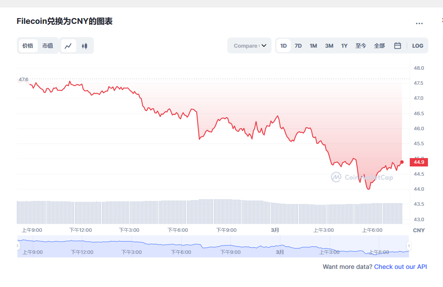
Task: Switch chart to 市值 view
Action: pyautogui.click(x=48, y=45)
